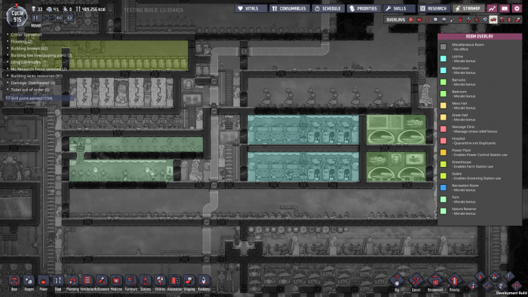The width and height of the screenshot is (528, 297).
Task: Open the Power overlay
Action: (419, 19)
